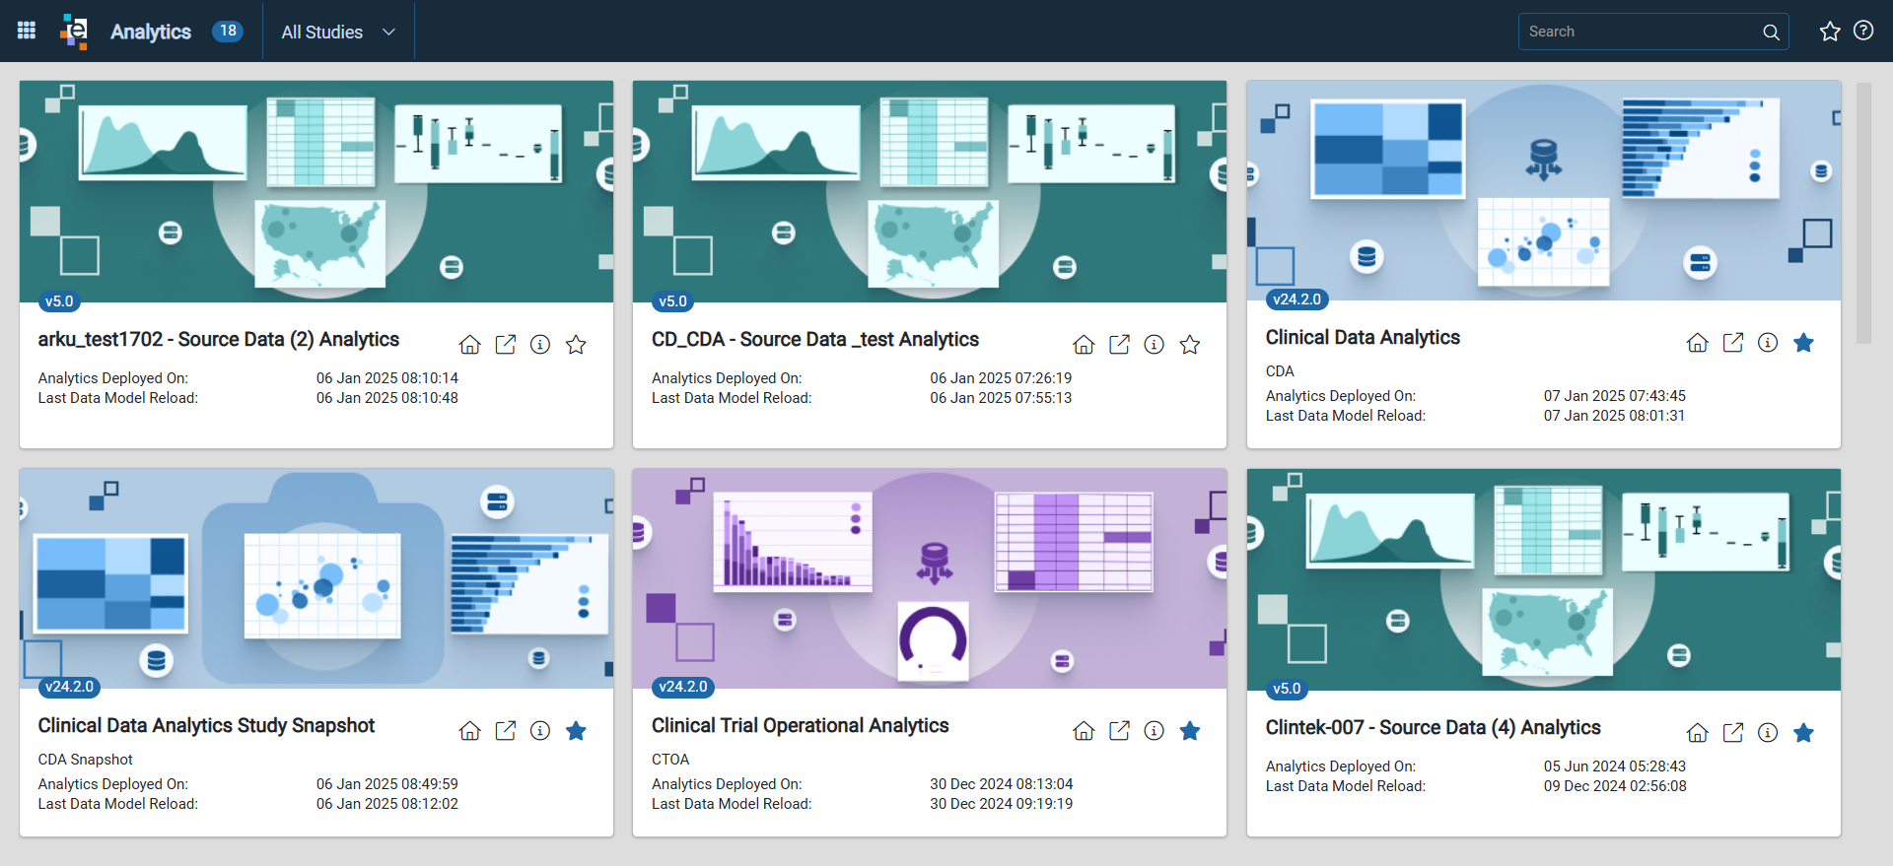Favorite arku_test1702 Source Data (2) Analytics

pos(576,344)
